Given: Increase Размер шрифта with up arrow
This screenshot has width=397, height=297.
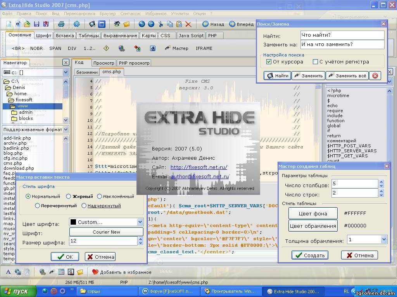Looking at the screenshot, I should coord(140,238).
